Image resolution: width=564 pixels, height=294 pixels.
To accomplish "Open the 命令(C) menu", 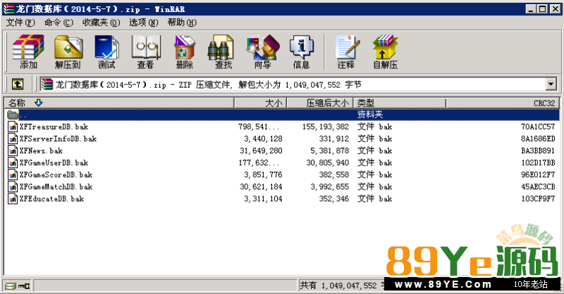I will pyautogui.click(x=59, y=23).
